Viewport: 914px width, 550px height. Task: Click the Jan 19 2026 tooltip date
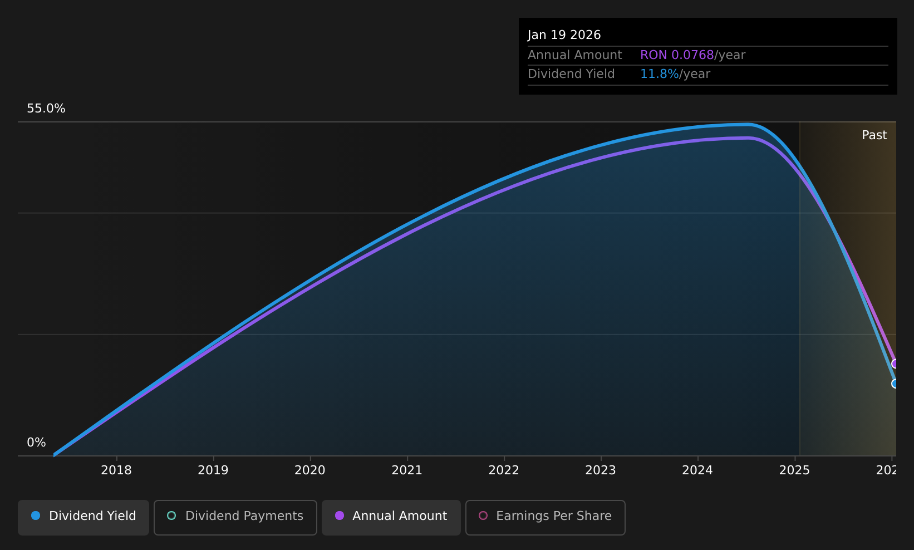coord(564,35)
